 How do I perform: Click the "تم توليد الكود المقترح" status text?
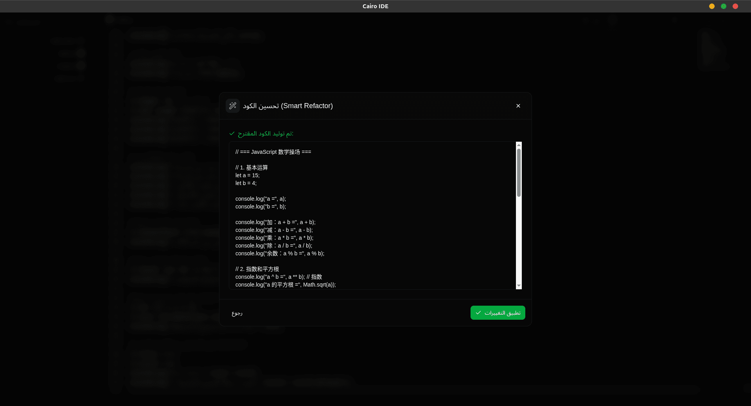[x=265, y=134]
